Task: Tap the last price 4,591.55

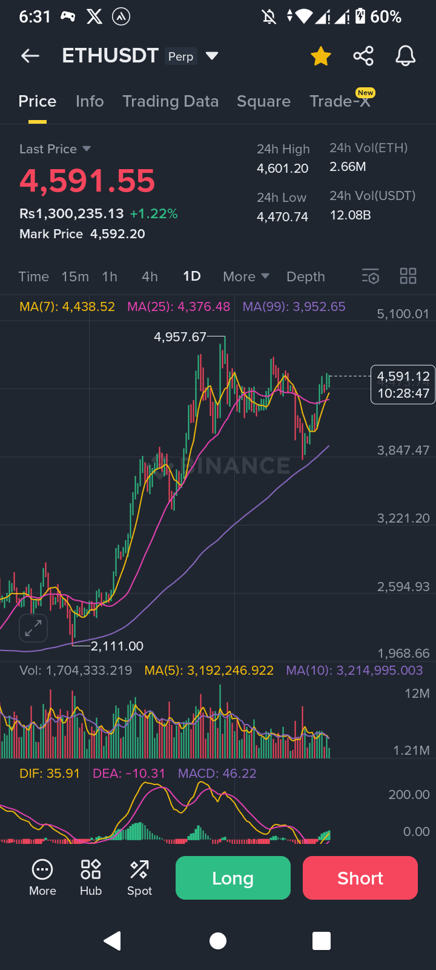Action: point(87,181)
